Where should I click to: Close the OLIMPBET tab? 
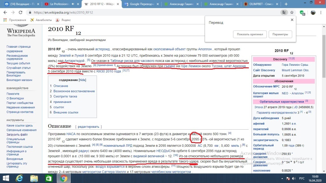pyautogui.click(x=277, y=4)
